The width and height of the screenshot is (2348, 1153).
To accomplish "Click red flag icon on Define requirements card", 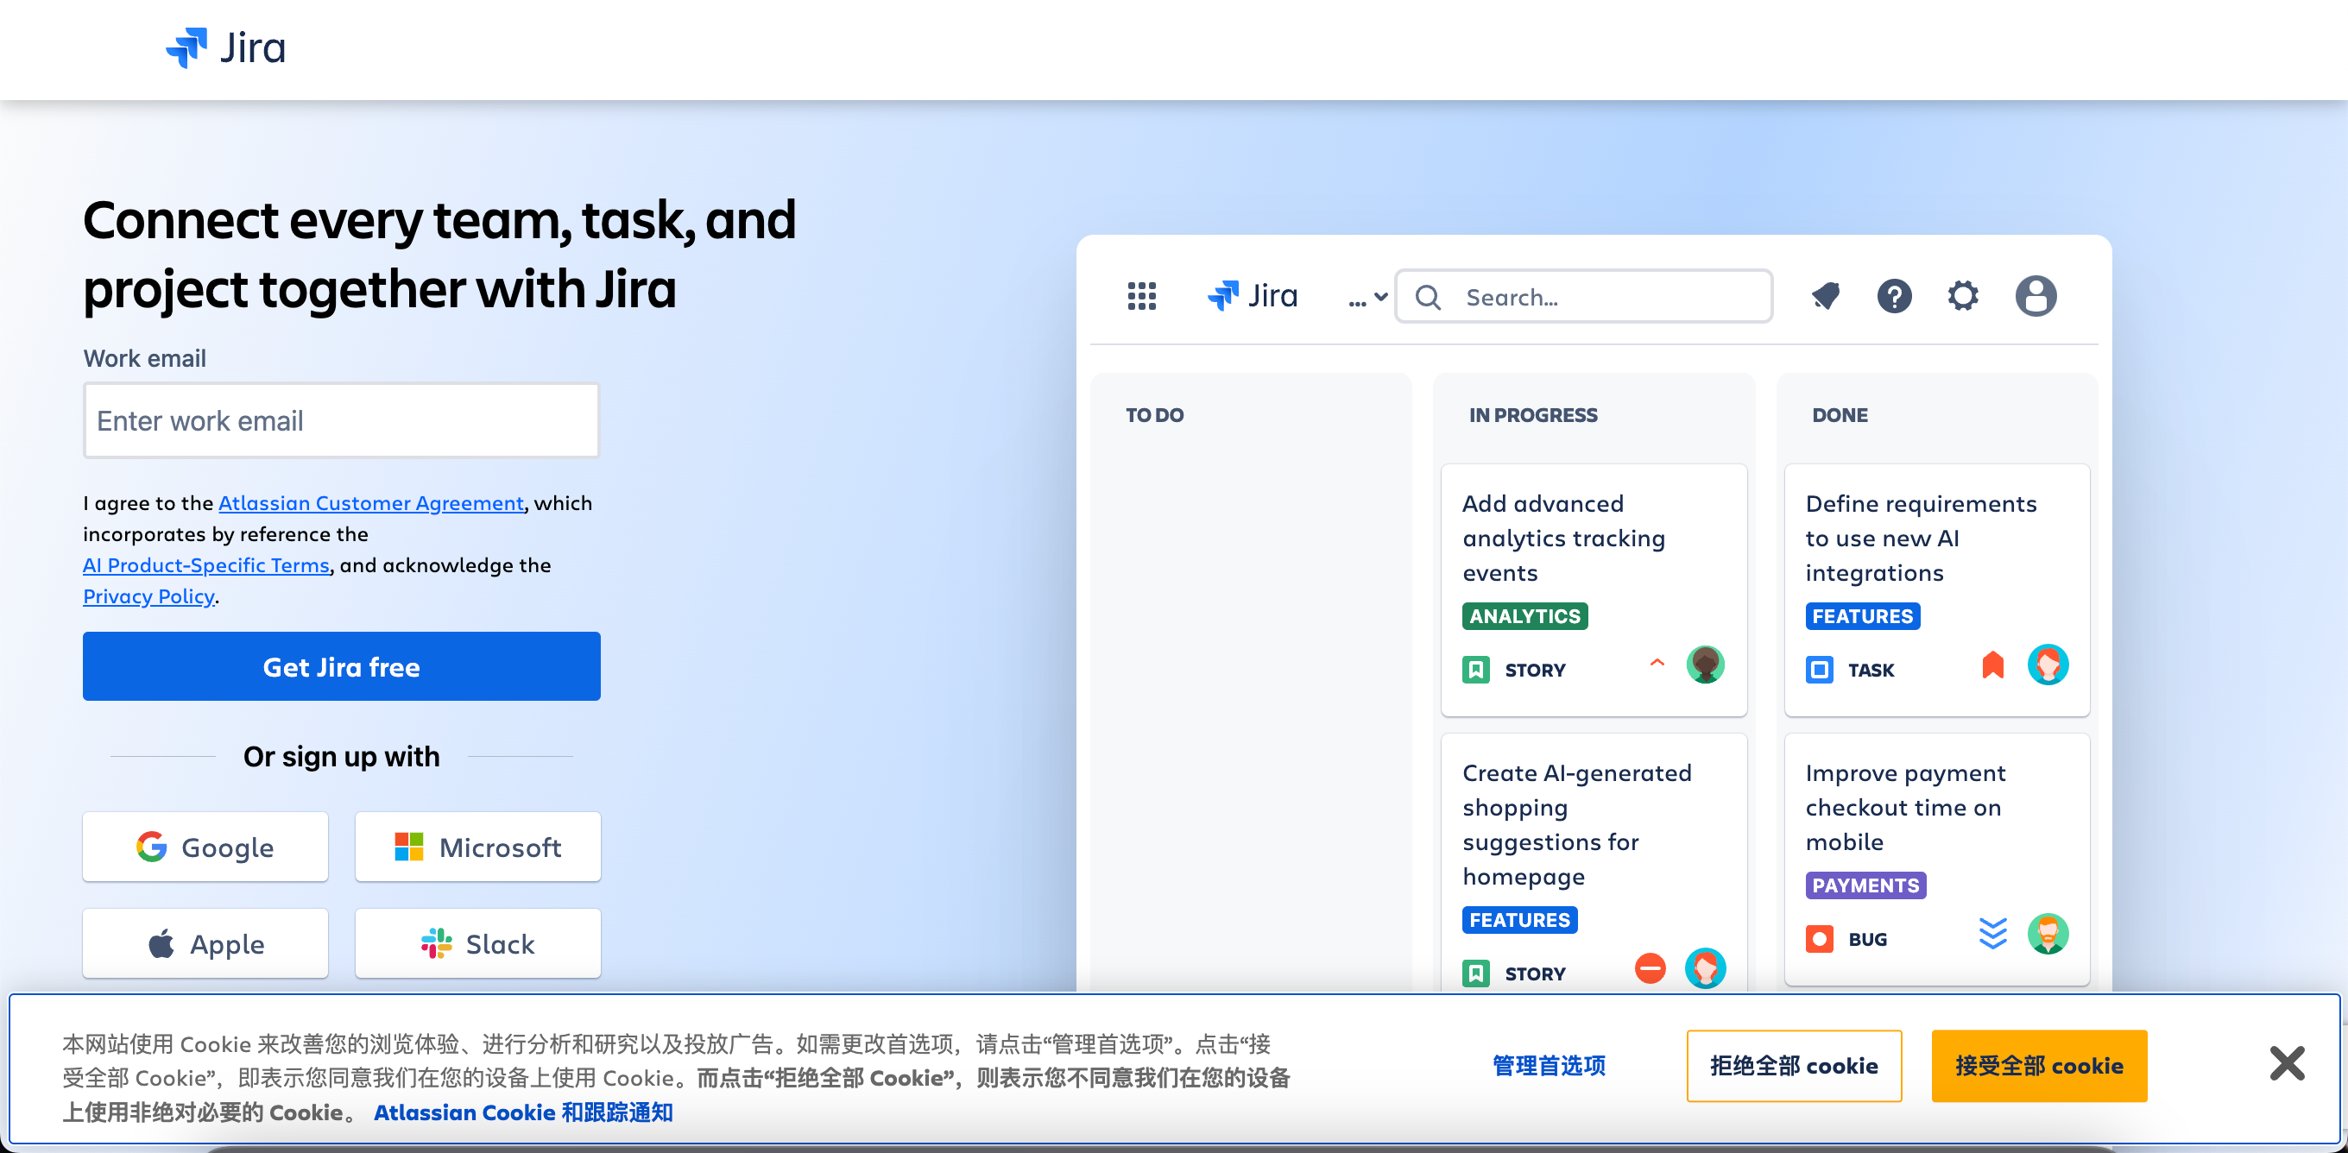I will 1992,665.
